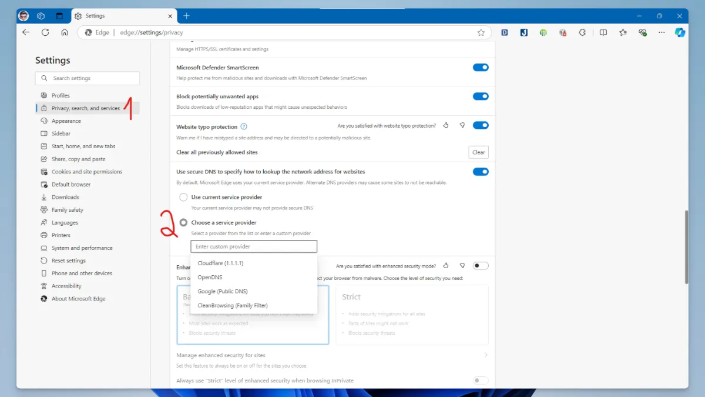Turn off Use secure DNS toggle
Screen dimensions: 705x397
pyautogui.click(x=481, y=172)
